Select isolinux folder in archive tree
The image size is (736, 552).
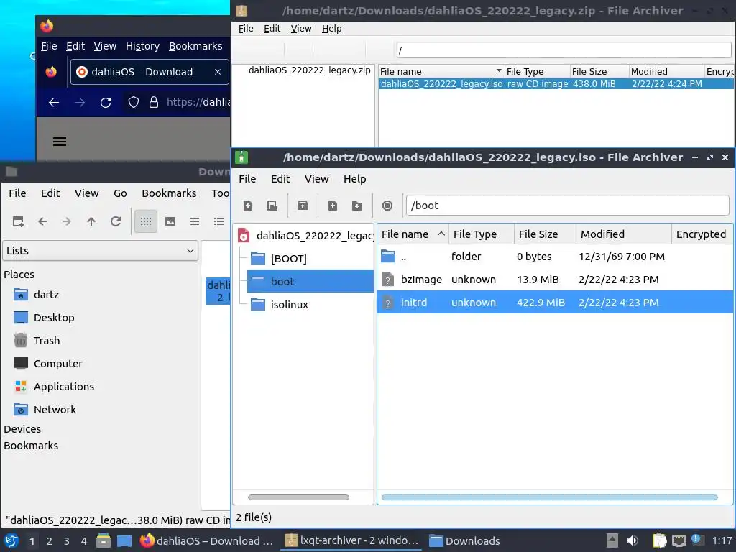(x=289, y=305)
